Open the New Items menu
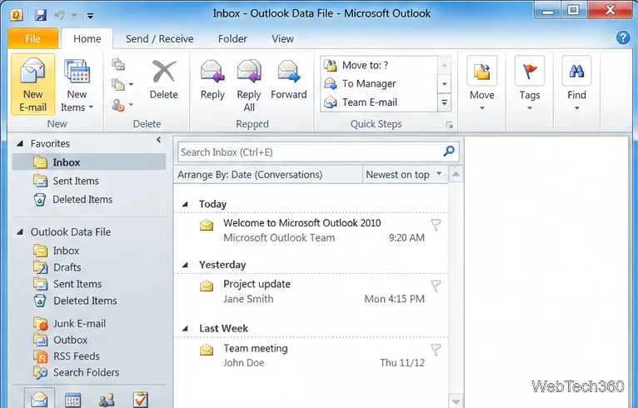 pyautogui.click(x=77, y=85)
